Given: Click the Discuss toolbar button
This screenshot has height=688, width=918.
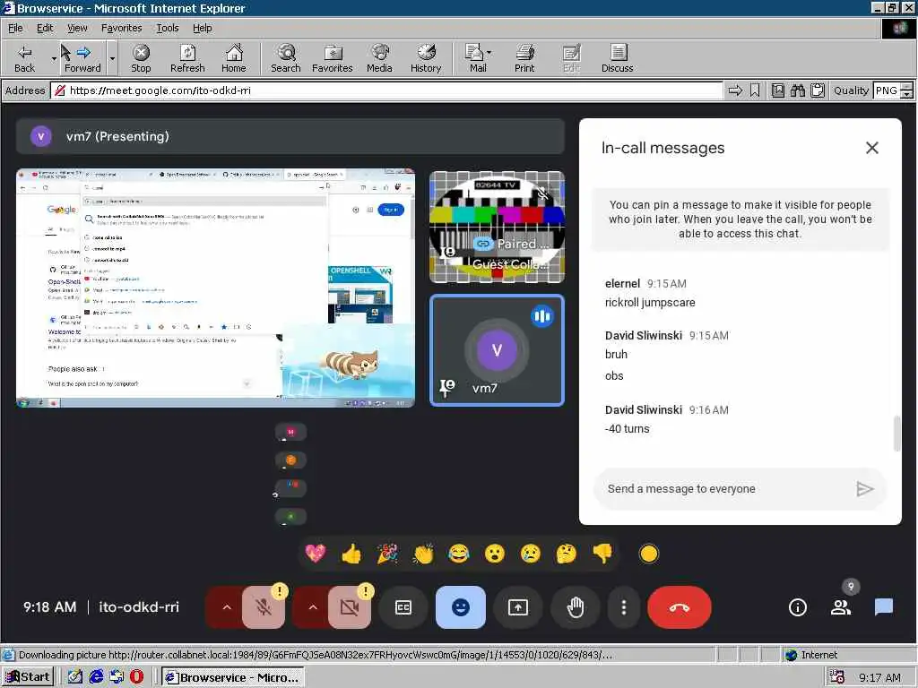Looking at the screenshot, I should pos(617,58).
